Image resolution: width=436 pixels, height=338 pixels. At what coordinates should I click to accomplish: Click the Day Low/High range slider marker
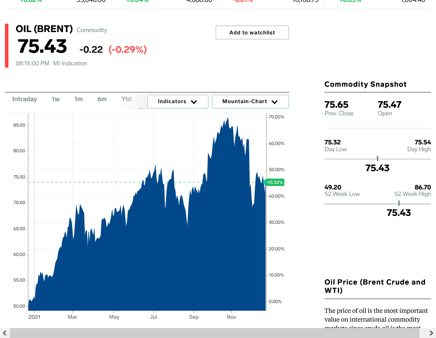coord(377,158)
